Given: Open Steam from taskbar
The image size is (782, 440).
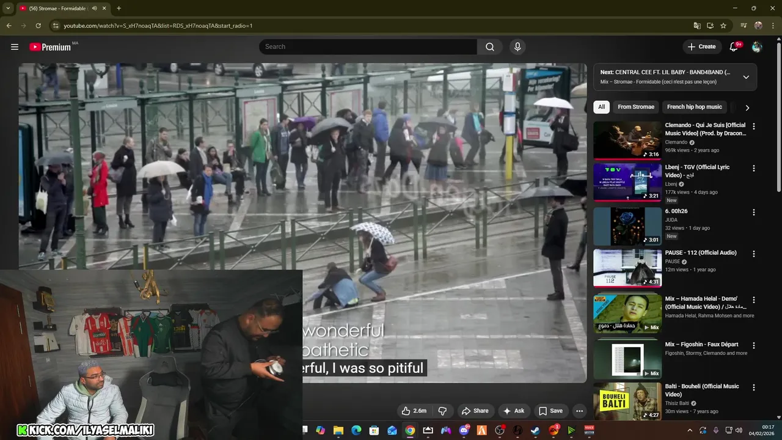Looking at the screenshot, I should 535,431.
